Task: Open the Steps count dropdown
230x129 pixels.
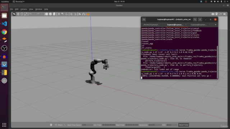Action: pyautogui.click(x=65, y=125)
